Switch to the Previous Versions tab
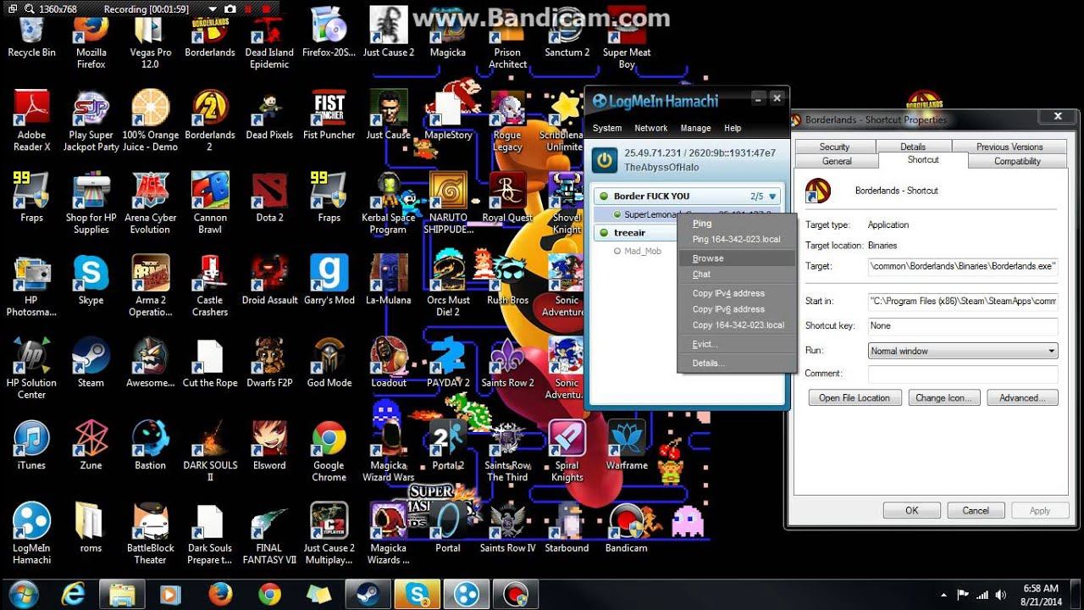Screen dimensions: 1084x610 (x=1009, y=147)
